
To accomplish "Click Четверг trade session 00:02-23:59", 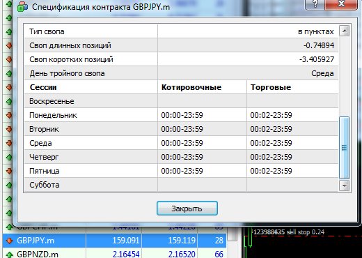I will 271,157.
